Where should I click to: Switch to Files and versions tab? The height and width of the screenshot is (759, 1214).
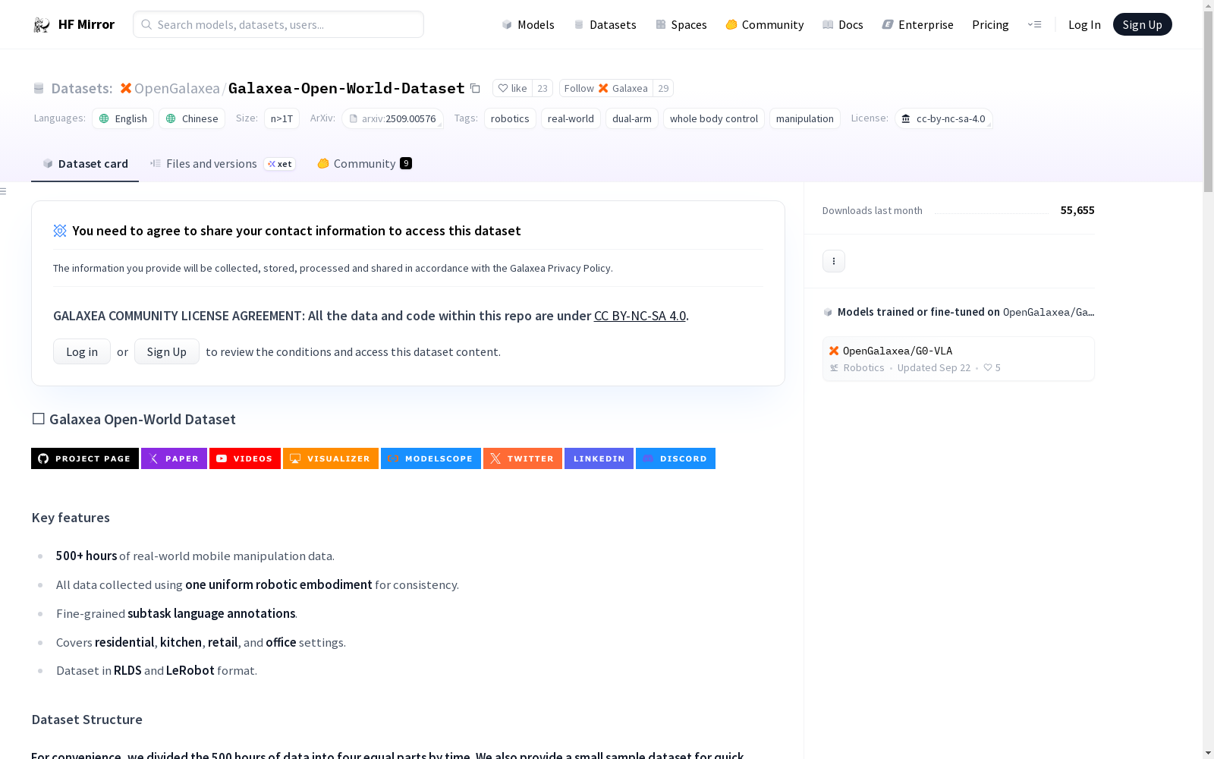click(x=223, y=164)
